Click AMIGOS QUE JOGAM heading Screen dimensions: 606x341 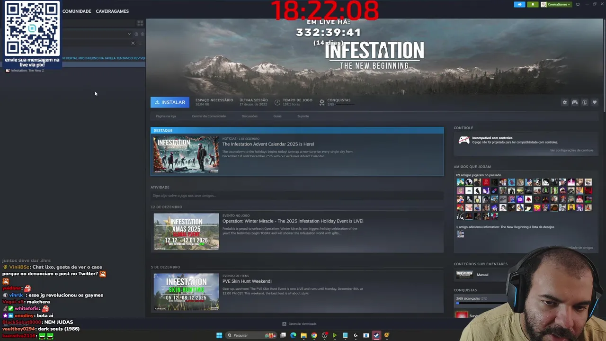pyautogui.click(x=472, y=167)
